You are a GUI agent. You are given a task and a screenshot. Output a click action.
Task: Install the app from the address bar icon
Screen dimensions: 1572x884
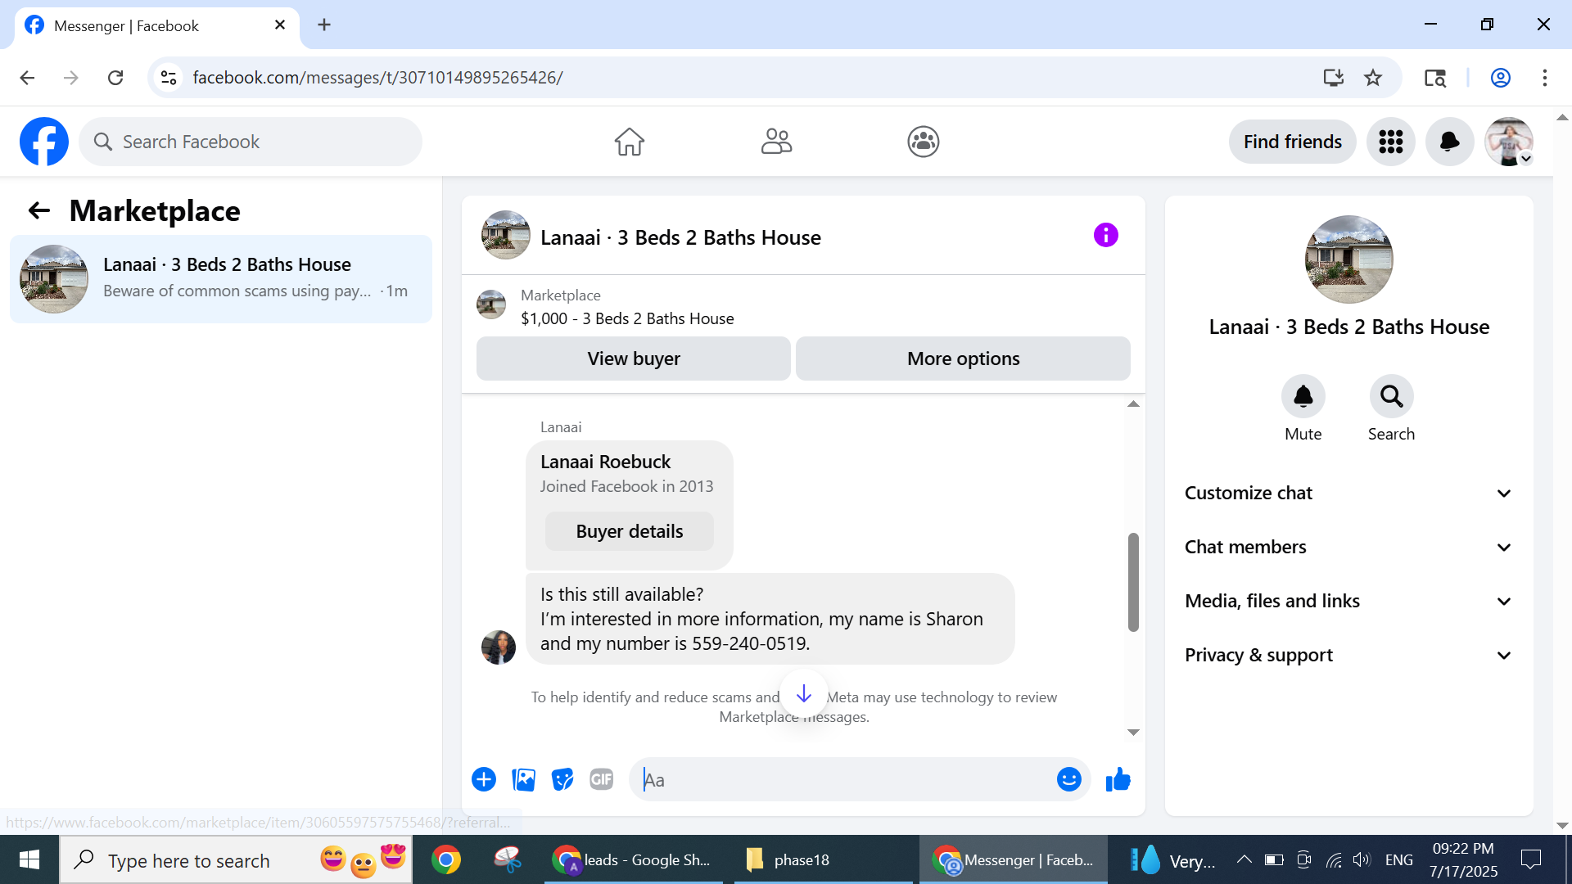1333,78
